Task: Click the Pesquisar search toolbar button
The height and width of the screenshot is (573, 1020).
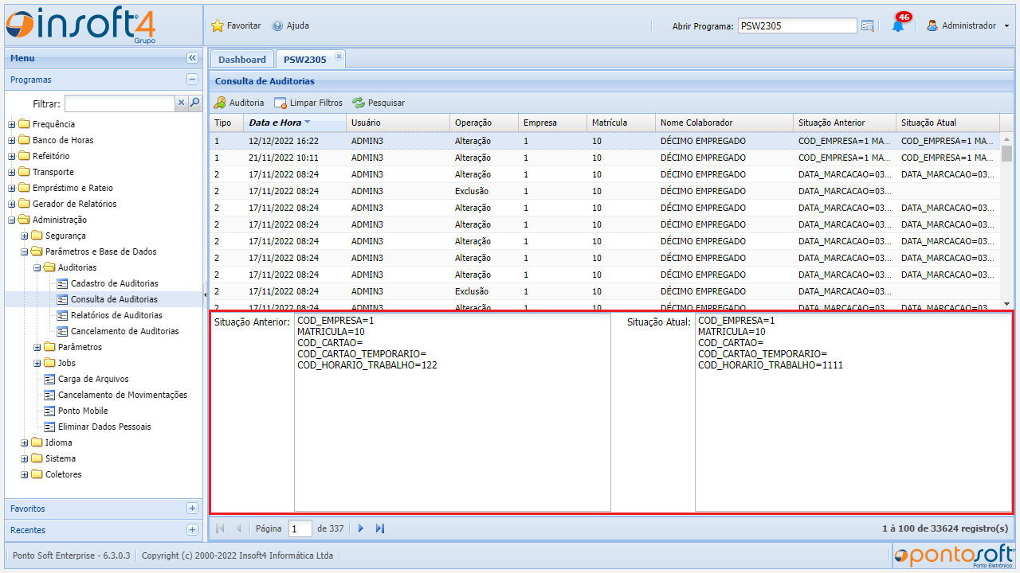Action: pos(379,103)
